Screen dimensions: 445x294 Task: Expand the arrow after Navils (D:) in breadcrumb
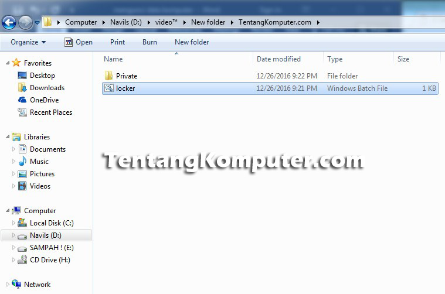coord(148,22)
